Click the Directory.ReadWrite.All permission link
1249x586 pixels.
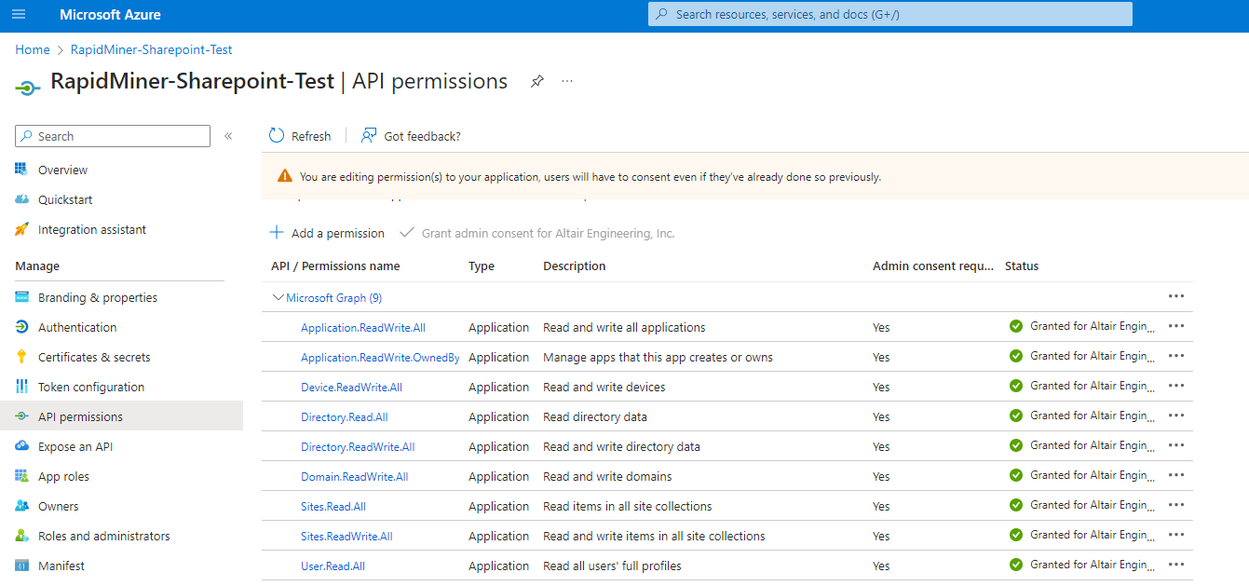pos(358,446)
